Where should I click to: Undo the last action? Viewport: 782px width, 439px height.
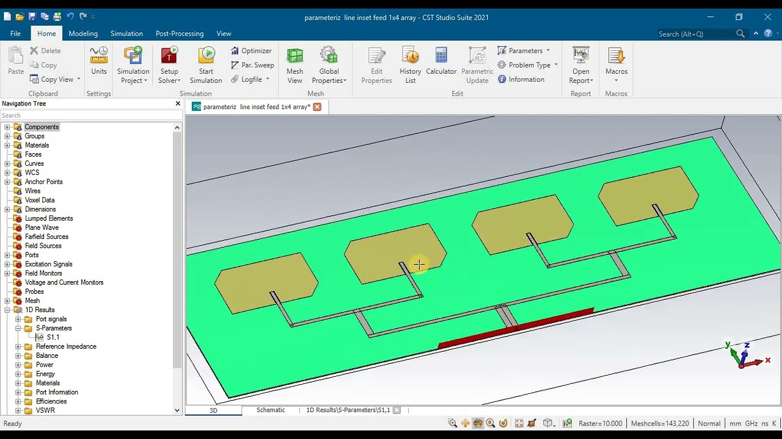pos(70,16)
